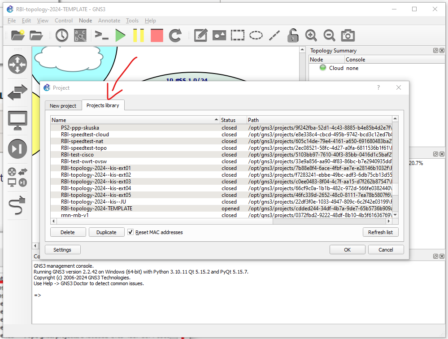Select the Draw a line tool
Screen dimensions: 448x339
274,35
